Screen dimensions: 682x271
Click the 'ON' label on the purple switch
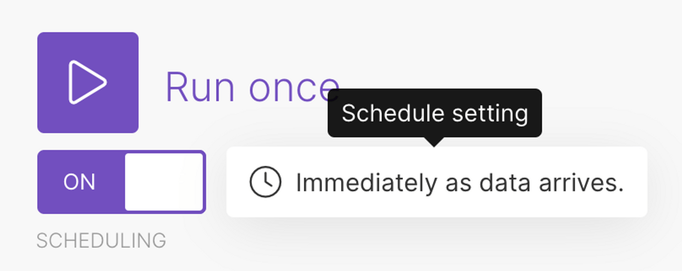pyautogui.click(x=79, y=182)
